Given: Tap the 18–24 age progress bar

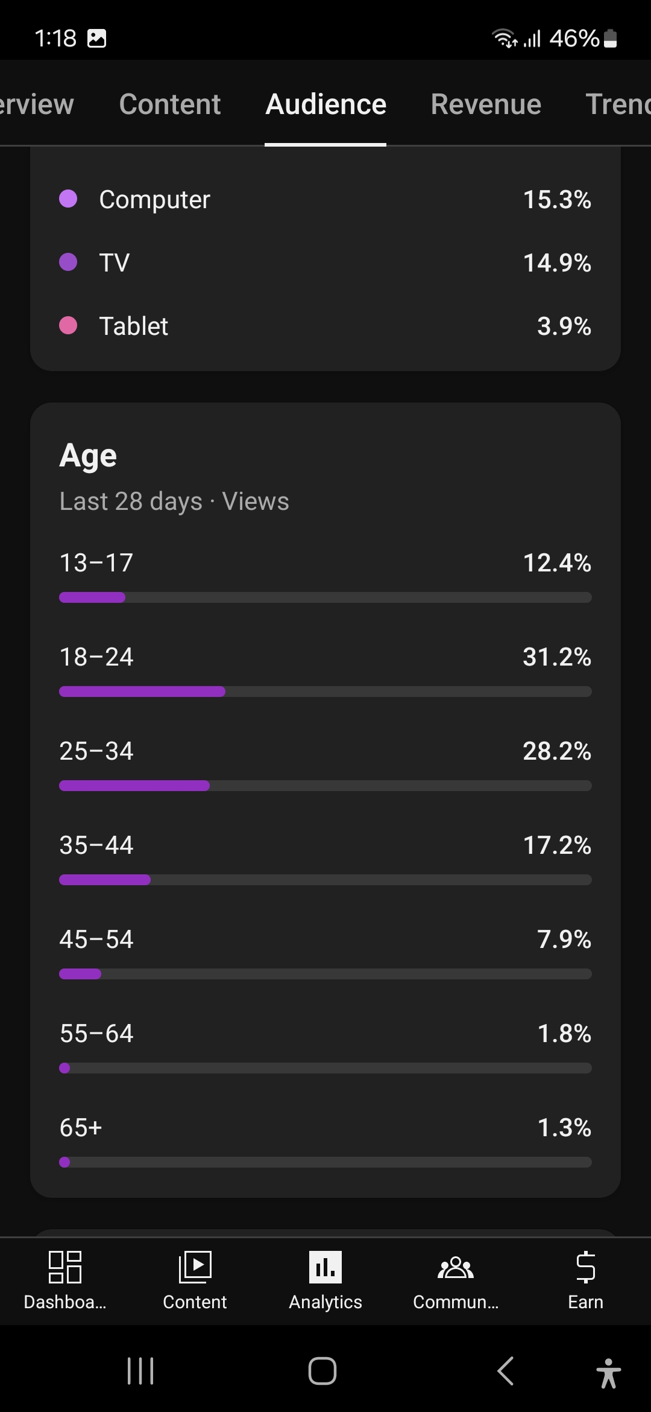Looking at the screenshot, I should pos(325,692).
